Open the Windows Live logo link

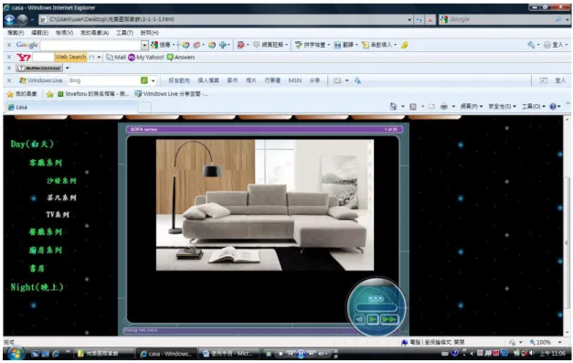click(41, 80)
